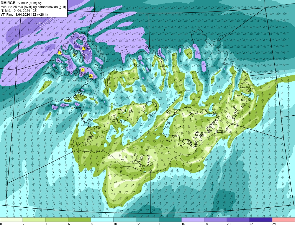Click the legend scale value '18'
295x226 pixels.
206,224
